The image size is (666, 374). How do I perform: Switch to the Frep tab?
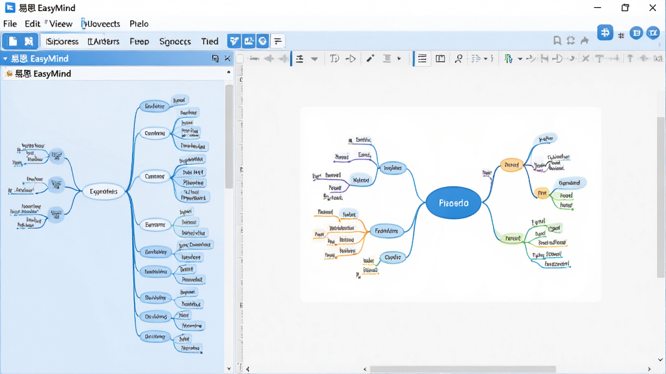[x=139, y=42]
